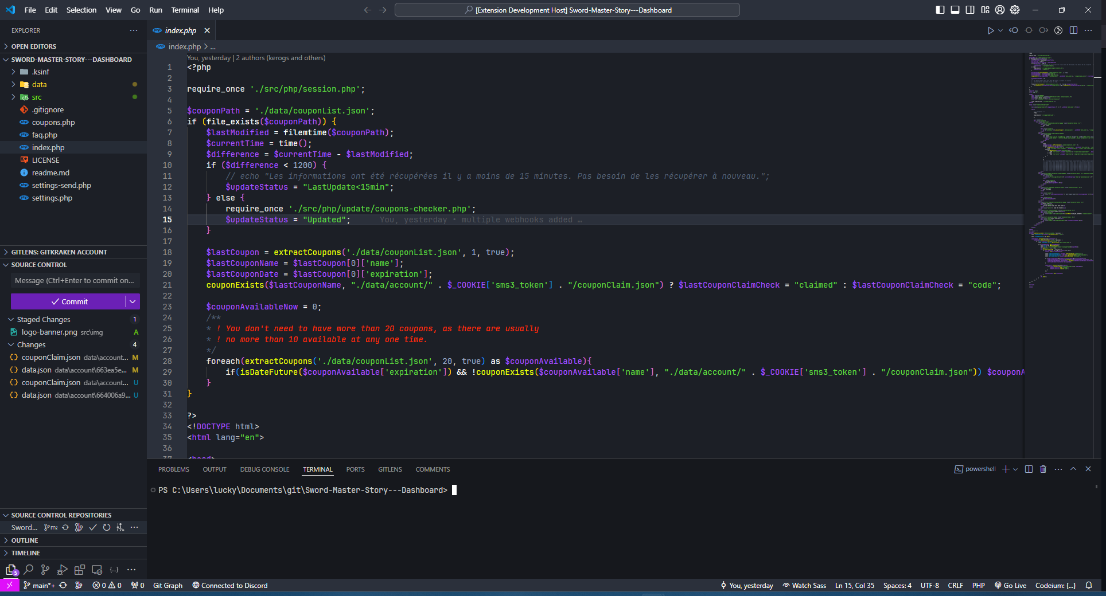Expand the data folder
Screen dimensions: 1106x596
73,84
